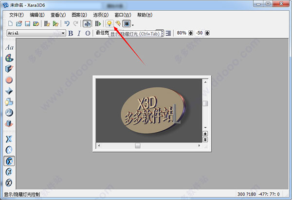Click the right-align text icon
This screenshot has width=292, height=200.
(x=168, y=33)
